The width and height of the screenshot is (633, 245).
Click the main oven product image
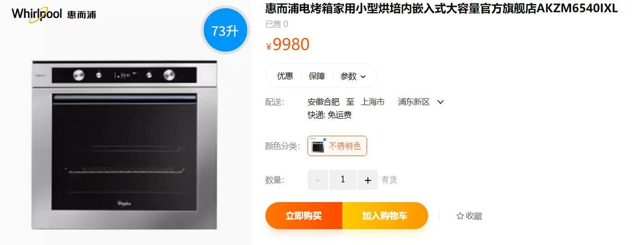click(x=125, y=144)
